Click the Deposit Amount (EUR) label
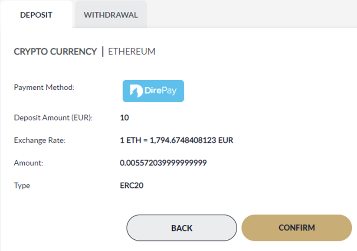Image resolution: width=357 pixels, height=251 pixels. pos(53,117)
